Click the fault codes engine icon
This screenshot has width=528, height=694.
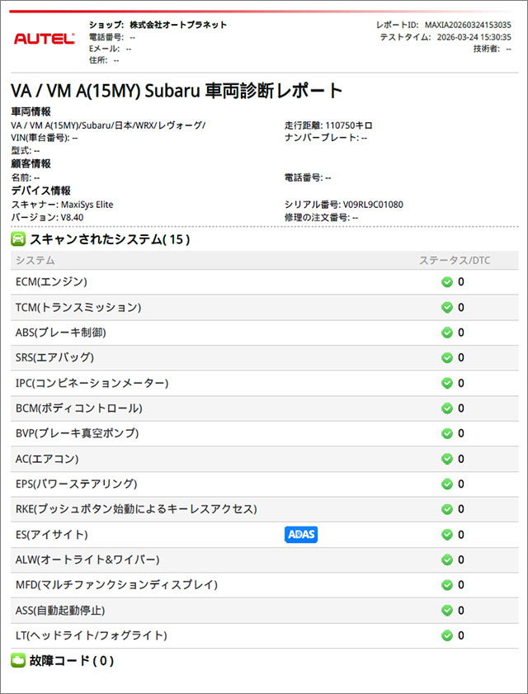coord(18,661)
